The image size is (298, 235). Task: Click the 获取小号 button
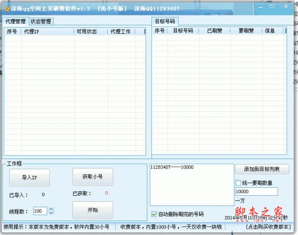pyautogui.click(x=93, y=177)
